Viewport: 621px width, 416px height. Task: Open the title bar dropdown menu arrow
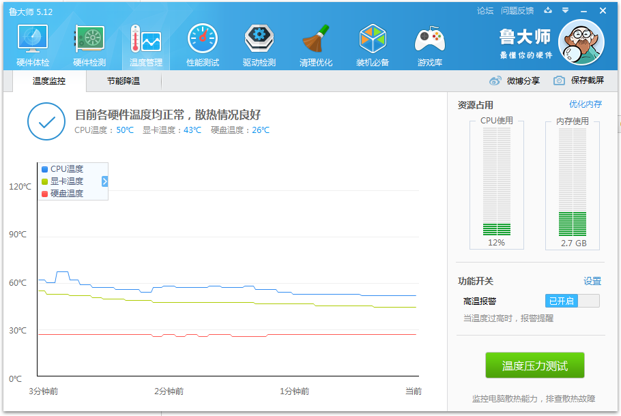[565, 10]
